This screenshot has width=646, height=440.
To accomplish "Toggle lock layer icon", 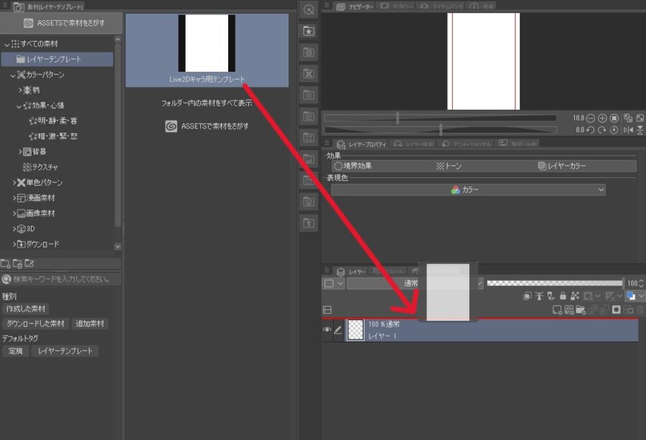I will pos(563,296).
